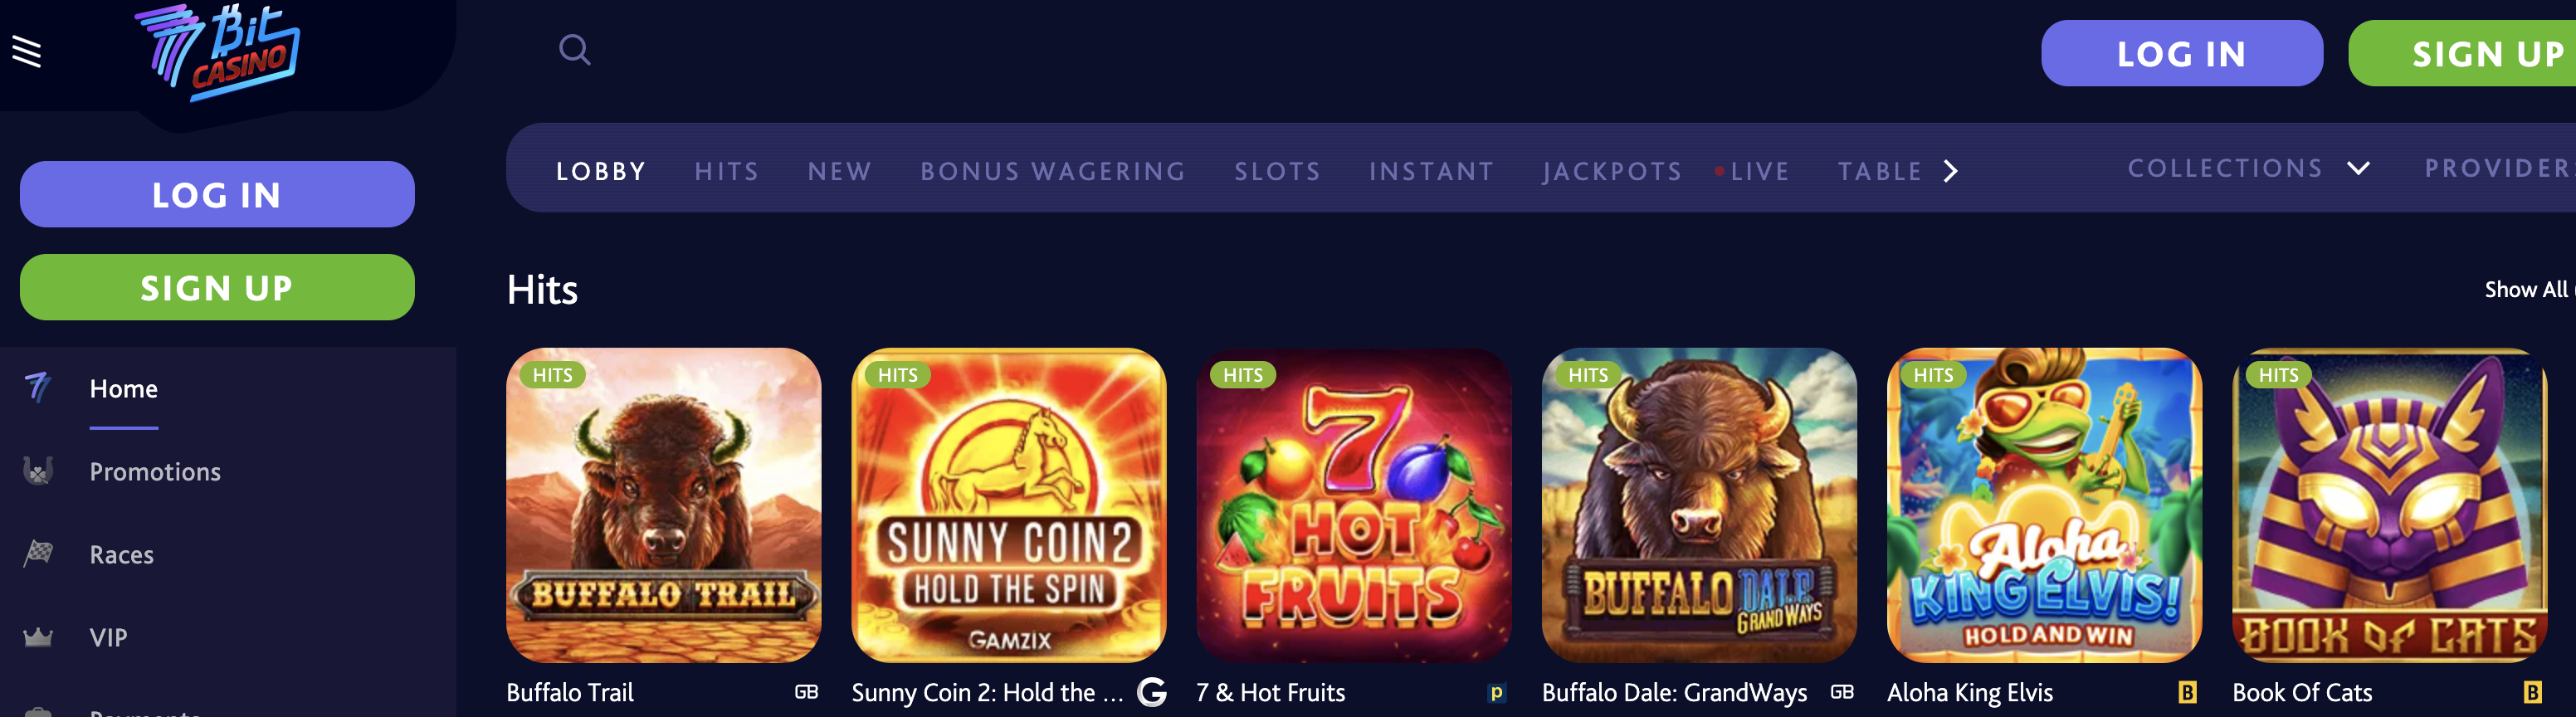The width and height of the screenshot is (2576, 717).
Task: Switch to the Slots tab
Action: (1277, 171)
